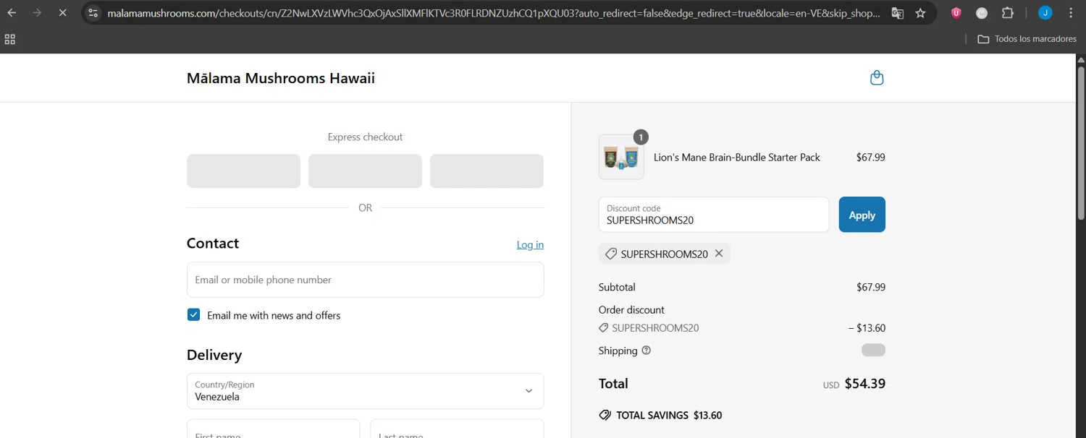The image size is (1086, 438).
Task: Go back to the previous page
Action: tap(12, 13)
